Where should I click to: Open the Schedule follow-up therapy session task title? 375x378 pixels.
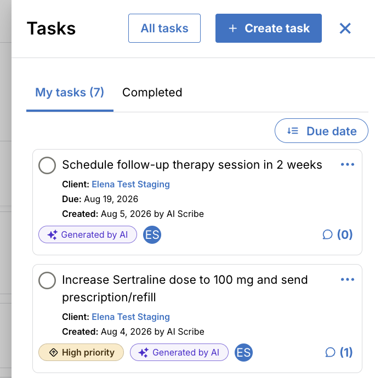192,165
